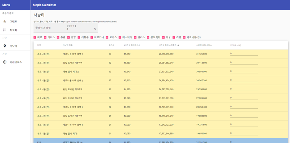Edit burning value for 세르니움 동쪽 성벽 1

point(244,107)
